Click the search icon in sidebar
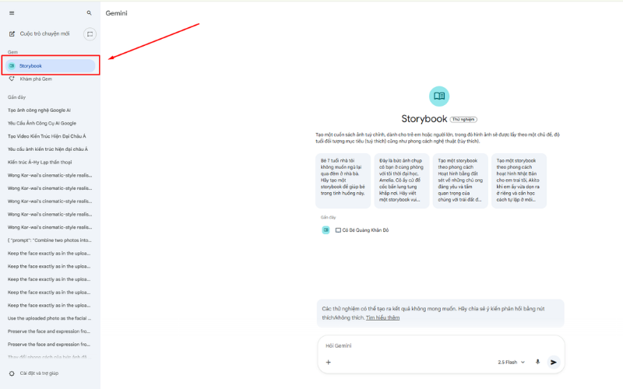Image resolution: width=623 pixels, height=389 pixels. tap(90, 13)
